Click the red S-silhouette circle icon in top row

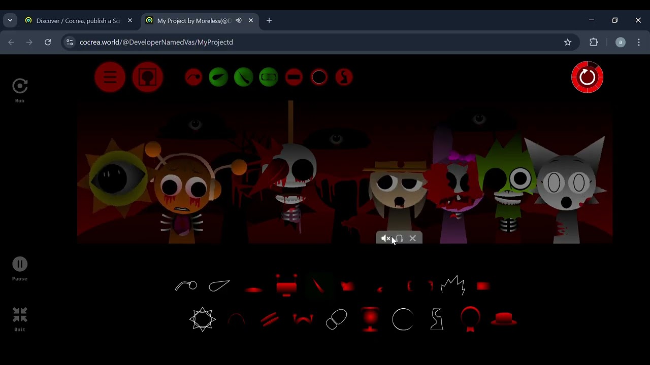click(x=344, y=77)
